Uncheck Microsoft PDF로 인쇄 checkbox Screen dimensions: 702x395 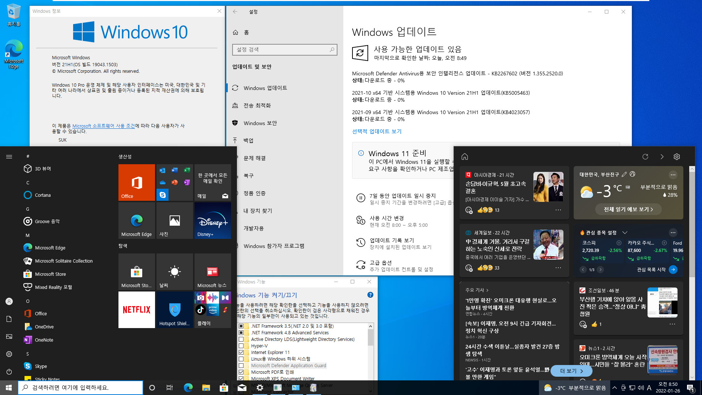click(241, 372)
